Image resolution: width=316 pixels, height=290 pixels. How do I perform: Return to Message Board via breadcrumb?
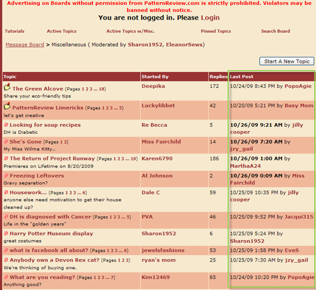pos(25,45)
